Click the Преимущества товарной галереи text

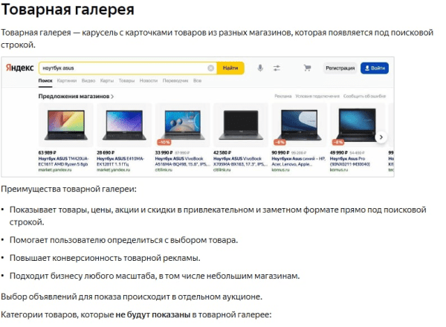tap(68, 189)
